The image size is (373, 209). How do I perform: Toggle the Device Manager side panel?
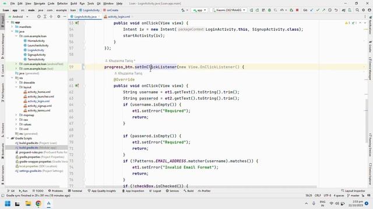[x=371, y=69]
